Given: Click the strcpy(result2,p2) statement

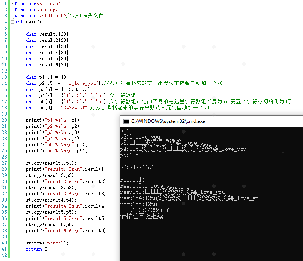Looking at the screenshot, I should (51, 176).
